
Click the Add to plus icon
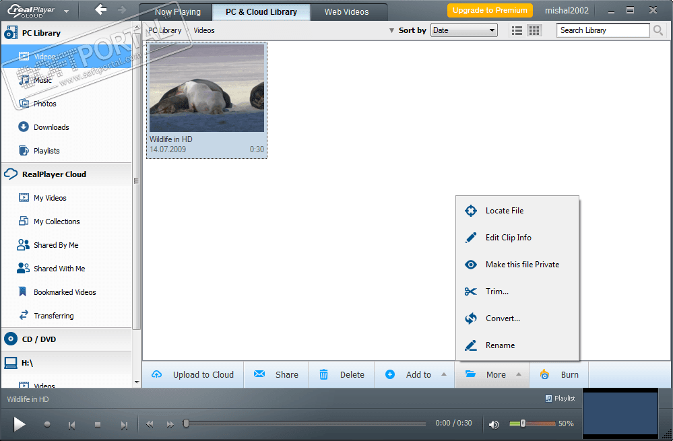click(x=390, y=374)
